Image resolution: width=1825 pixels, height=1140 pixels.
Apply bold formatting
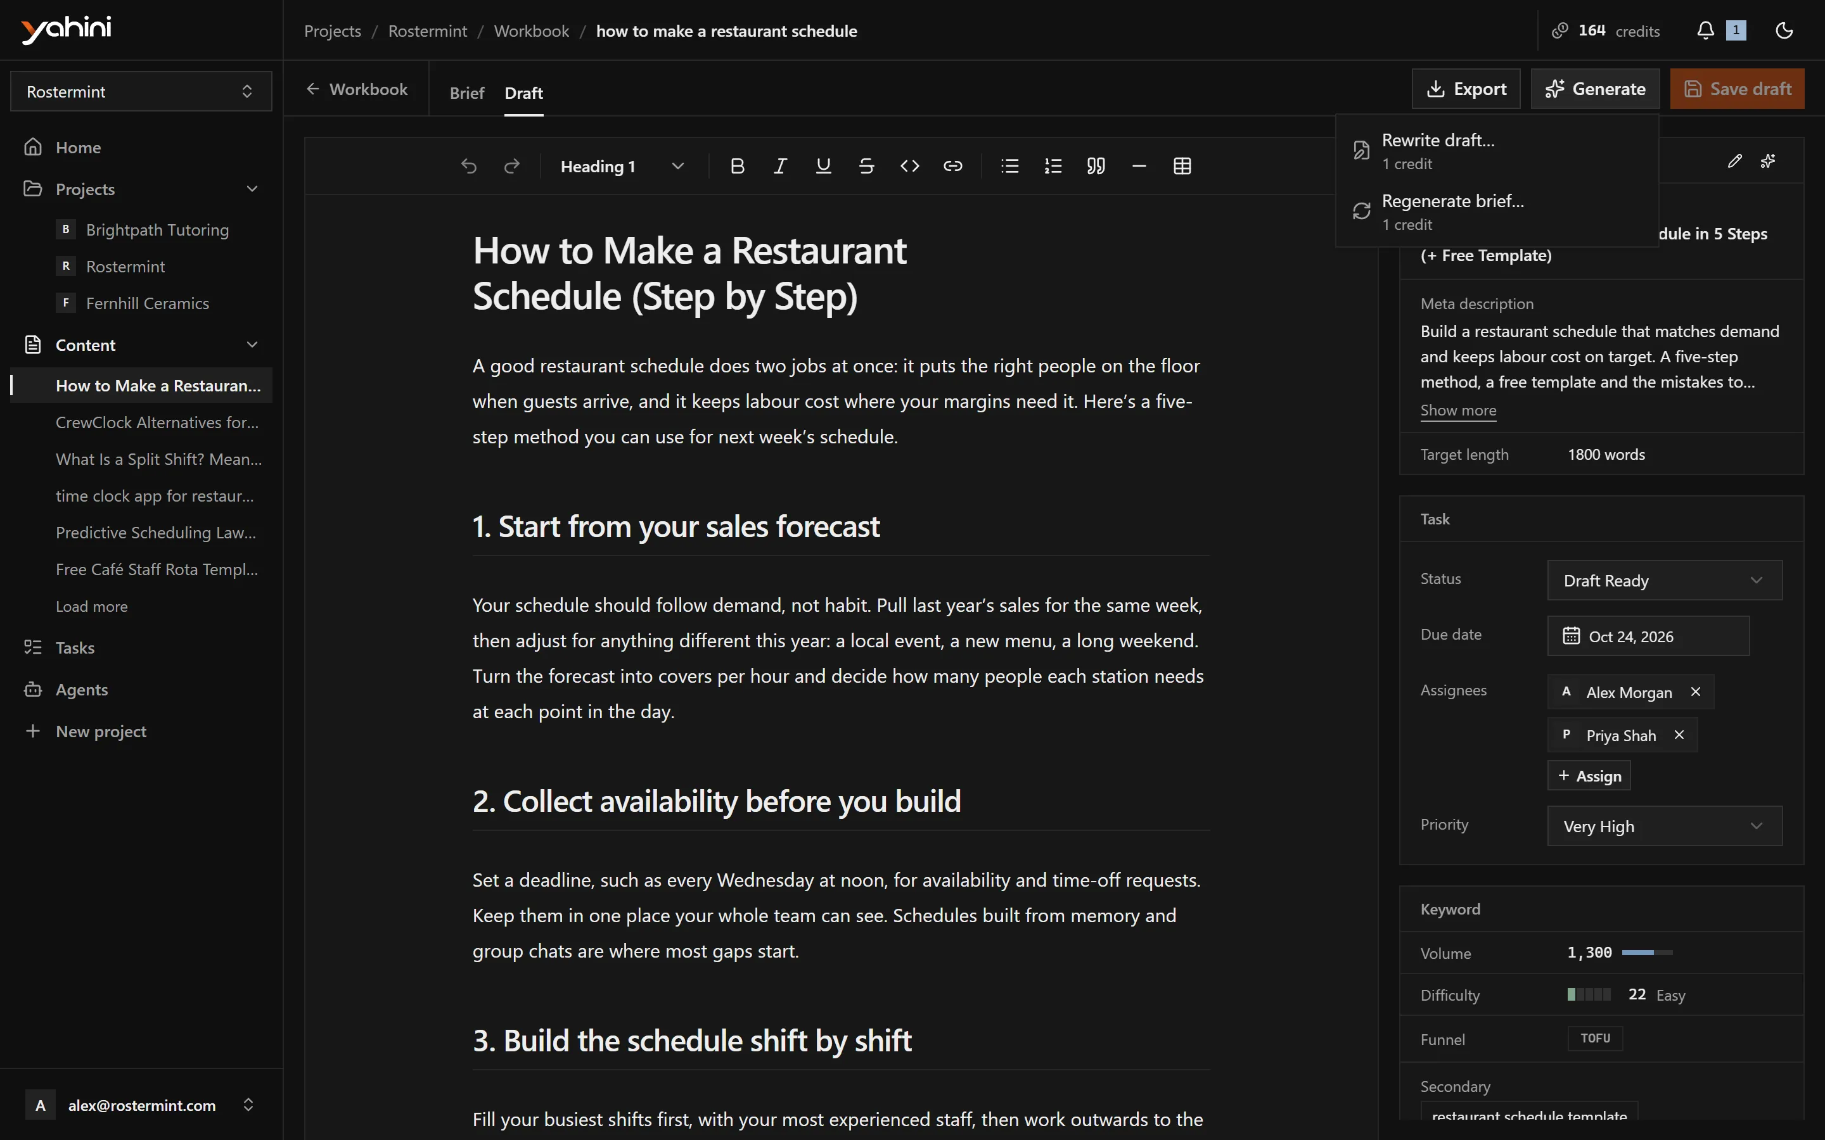click(738, 166)
